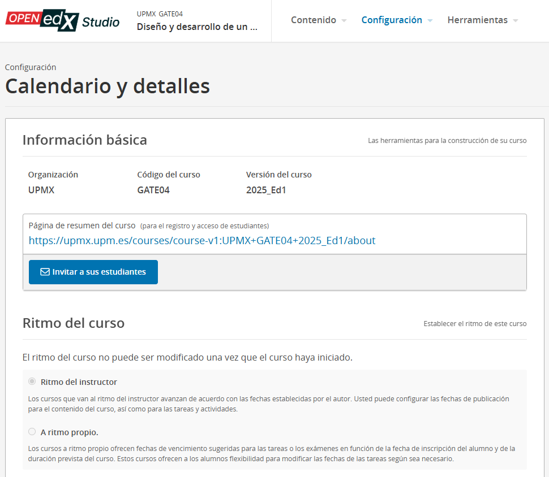Image resolution: width=549 pixels, height=477 pixels.
Task: Click 'Página de resumen del curso' label
Action: click(x=82, y=226)
